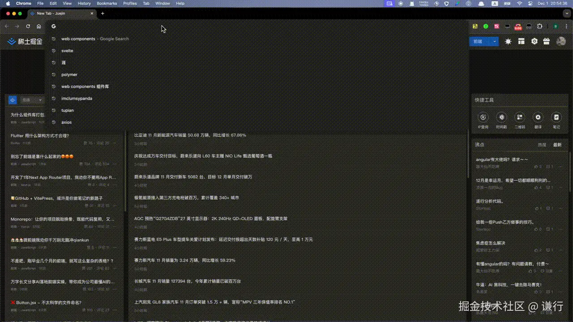Go back with the browser back arrow
Screen dimensions: 573x322
7,26
